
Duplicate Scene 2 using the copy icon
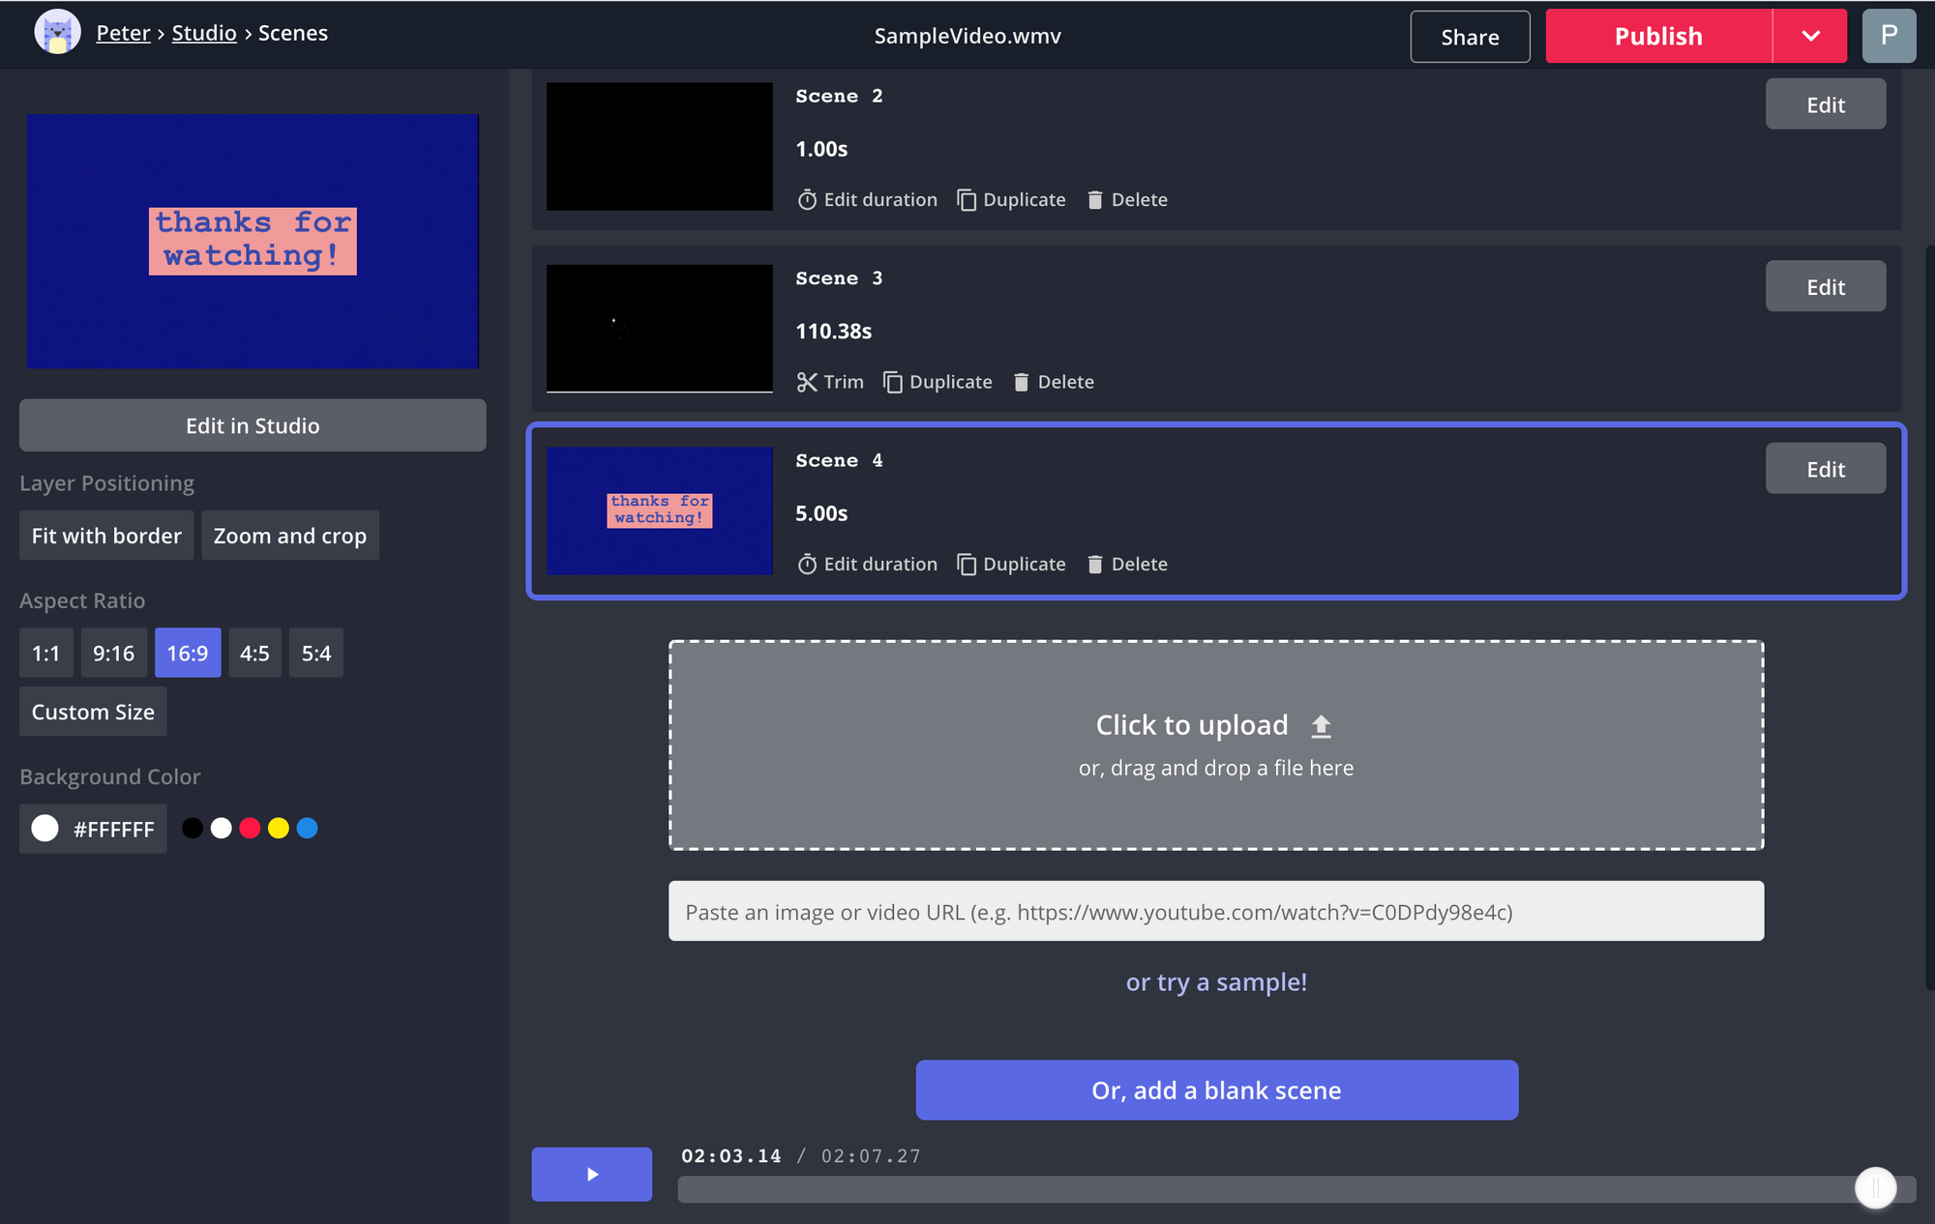(x=967, y=200)
